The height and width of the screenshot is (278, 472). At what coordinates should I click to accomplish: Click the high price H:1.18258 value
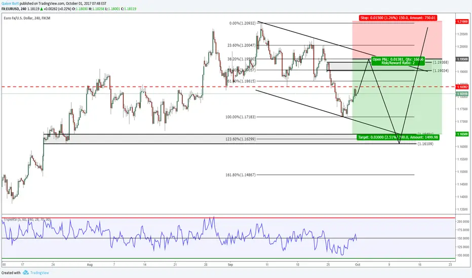tap(96, 9)
